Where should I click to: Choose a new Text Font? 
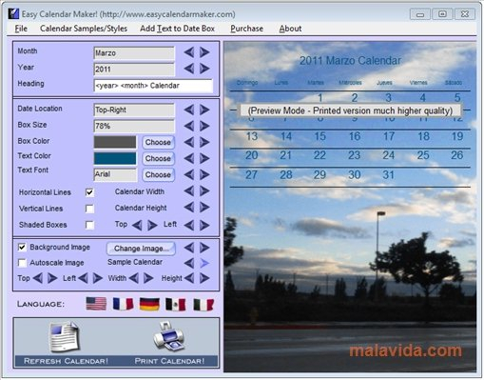tap(158, 174)
